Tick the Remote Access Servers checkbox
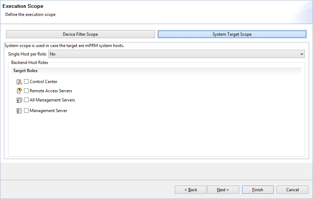 point(26,91)
